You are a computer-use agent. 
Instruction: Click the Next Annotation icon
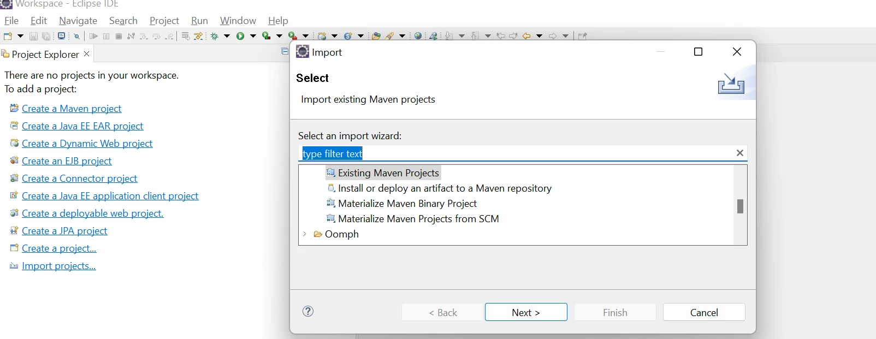click(x=449, y=36)
